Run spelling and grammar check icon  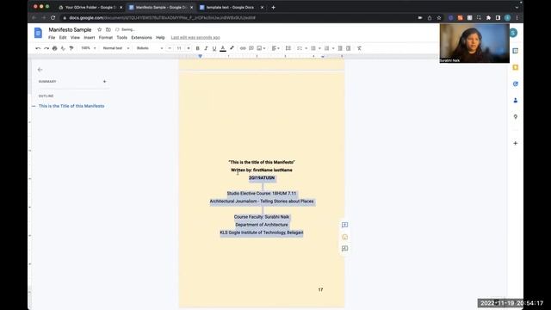tap(63, 48)
